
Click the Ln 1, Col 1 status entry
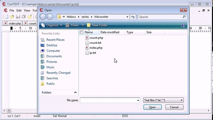(14, 116)
